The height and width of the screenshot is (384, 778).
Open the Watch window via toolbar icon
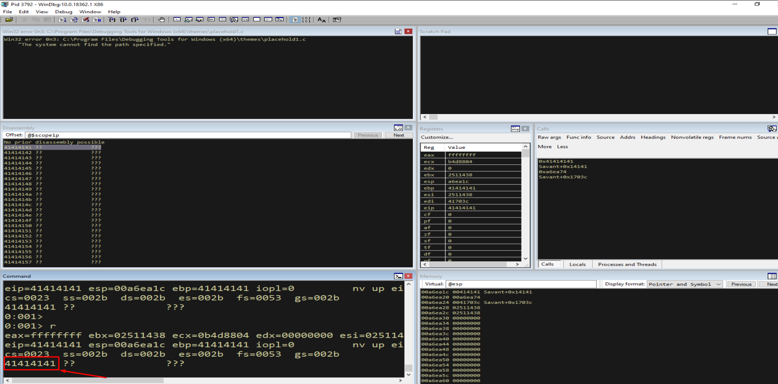pos(188,19)
